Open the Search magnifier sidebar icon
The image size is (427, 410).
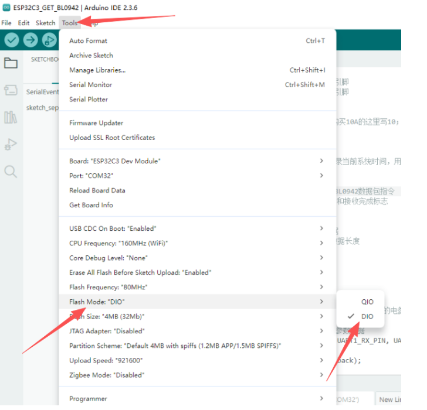coord(11,172)
